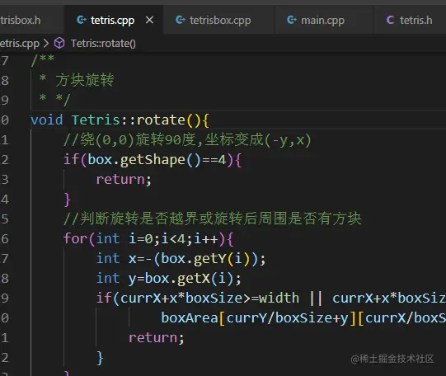Click the second 'return;' inside the for loop
The width and height of the screenshot is (446, 376).
tap(157, 337)
